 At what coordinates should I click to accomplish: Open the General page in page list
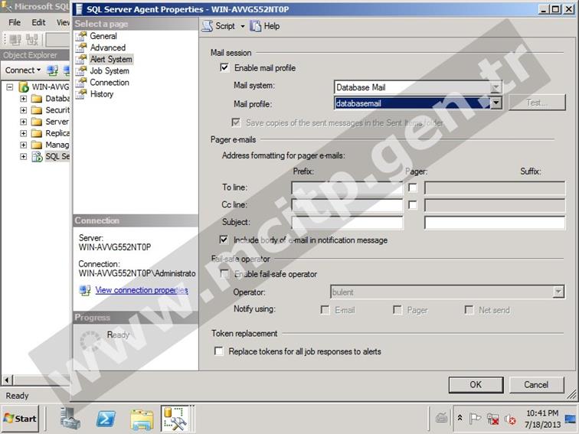click(103, 36)
